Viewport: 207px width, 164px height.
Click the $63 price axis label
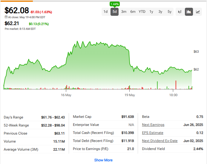click(x=196, y=51)
